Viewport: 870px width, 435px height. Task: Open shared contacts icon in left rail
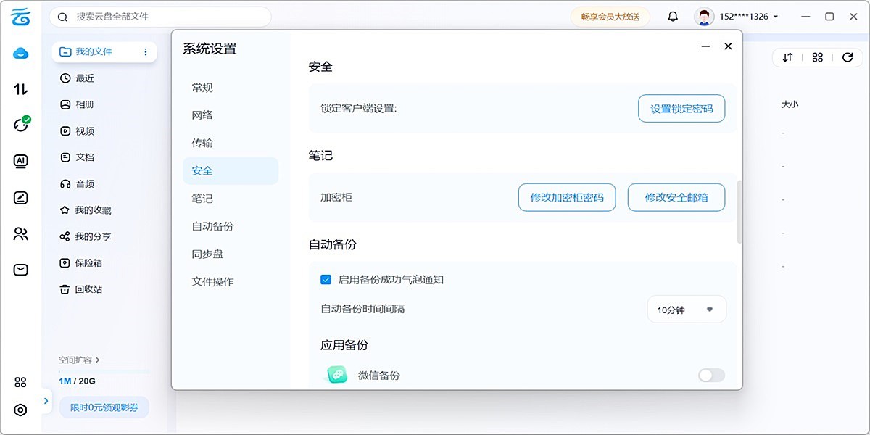pos(20,233)
